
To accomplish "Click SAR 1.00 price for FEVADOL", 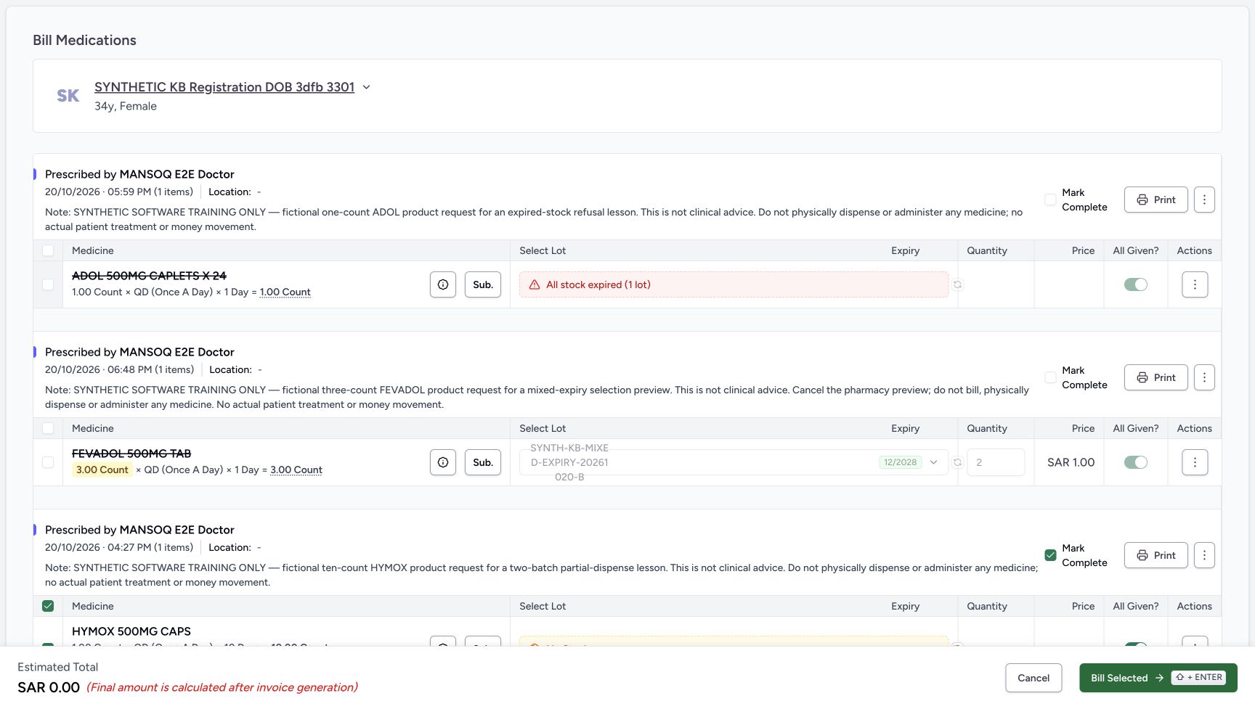I will tap(1071, 462).
